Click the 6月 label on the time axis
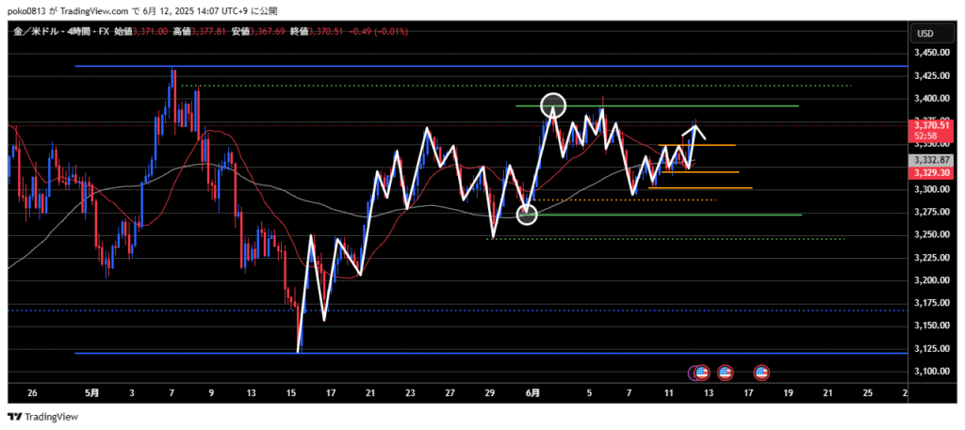965x430 pixels. (533, 391)
